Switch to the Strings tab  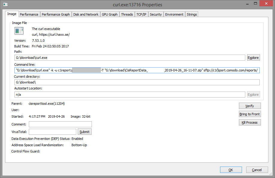[x=192, y=14]
